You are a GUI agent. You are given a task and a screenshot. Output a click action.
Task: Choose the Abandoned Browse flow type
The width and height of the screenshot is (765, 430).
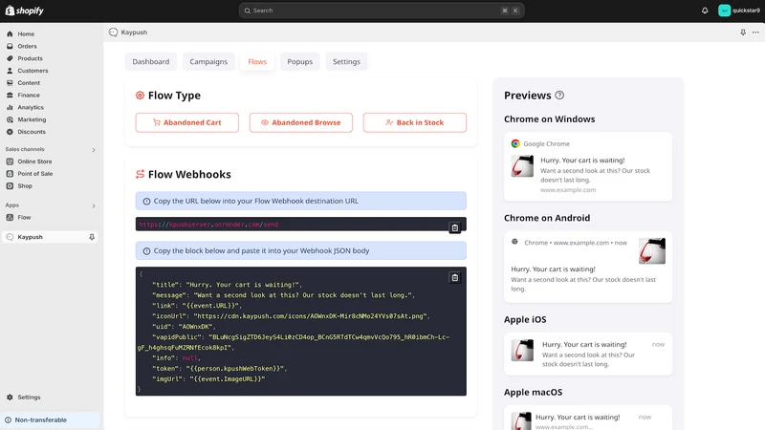pyautogui.click(x=301, y=122)
